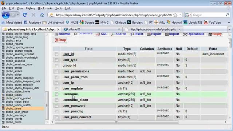Tick the group_id field checkbox

pos(57,65)
